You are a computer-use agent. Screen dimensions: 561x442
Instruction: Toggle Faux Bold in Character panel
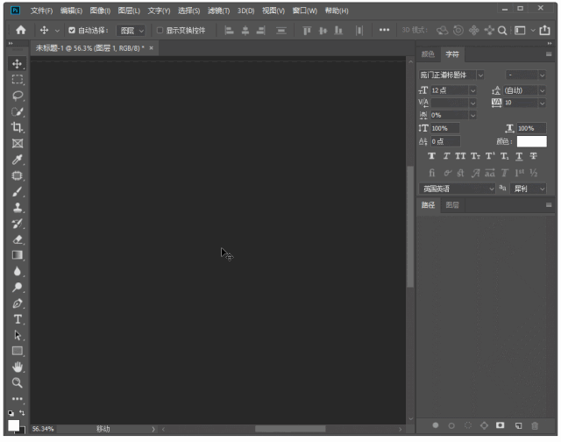[432, 156]
